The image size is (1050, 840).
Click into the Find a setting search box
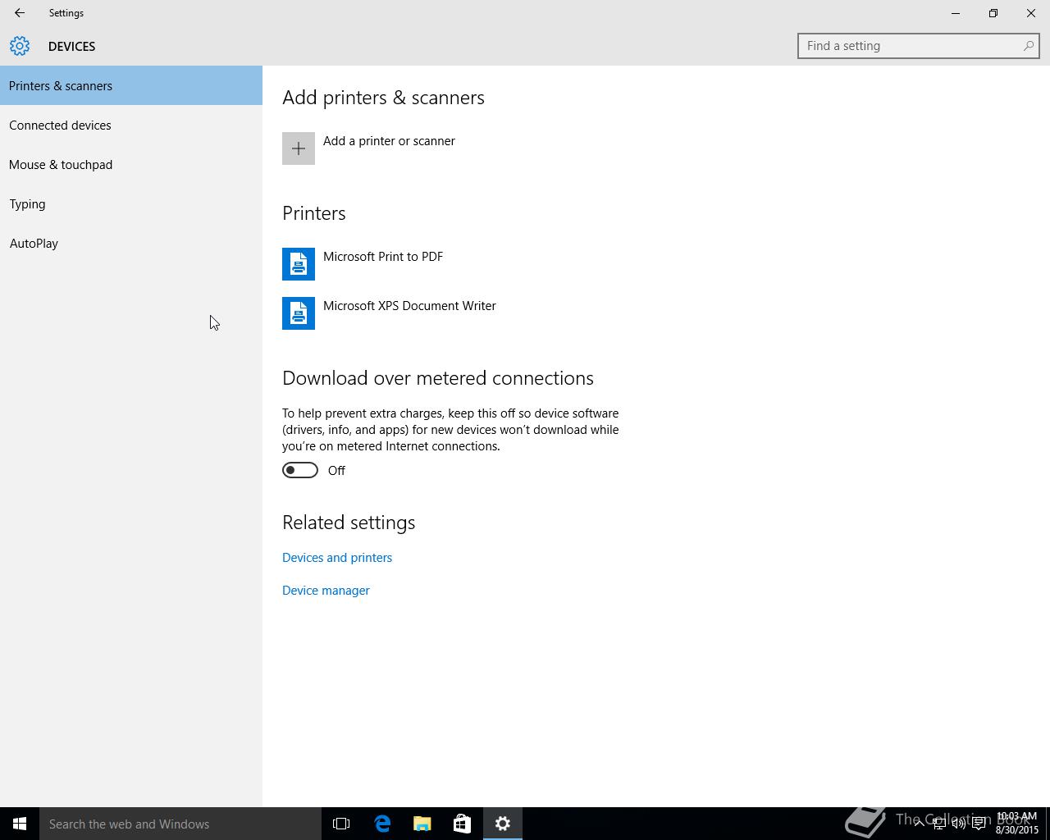918,46
